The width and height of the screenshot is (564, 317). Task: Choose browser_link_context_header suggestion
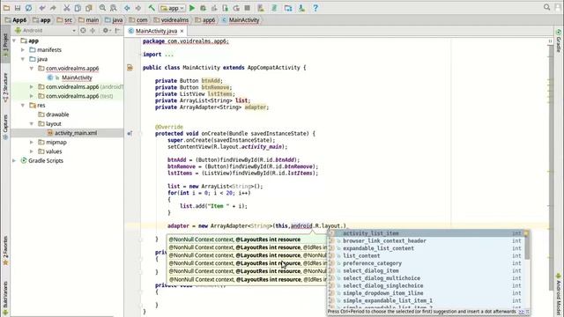[x=426, y=240]
